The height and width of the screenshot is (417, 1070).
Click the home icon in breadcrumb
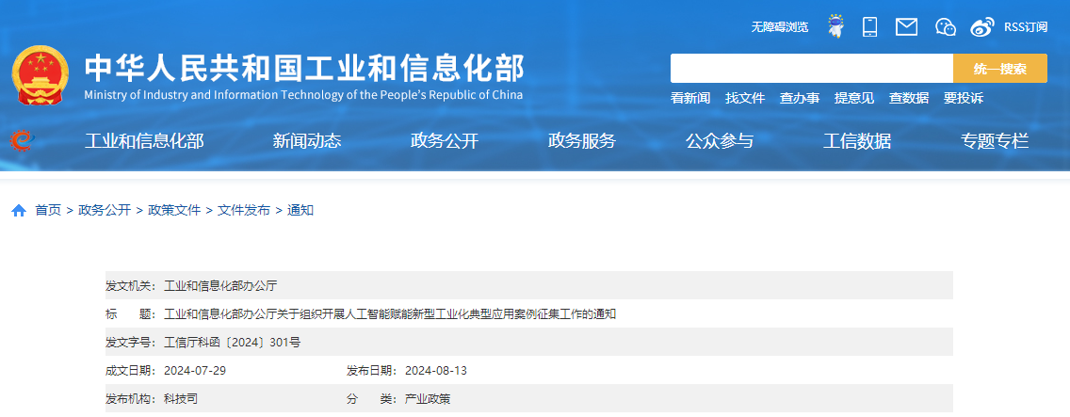point(19,211)
